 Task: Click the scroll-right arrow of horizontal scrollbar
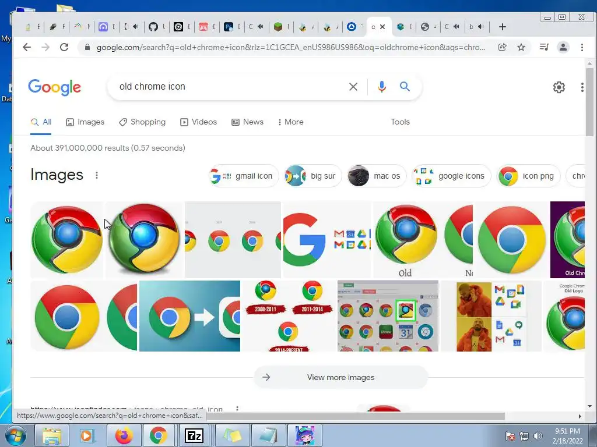(580, 416)
